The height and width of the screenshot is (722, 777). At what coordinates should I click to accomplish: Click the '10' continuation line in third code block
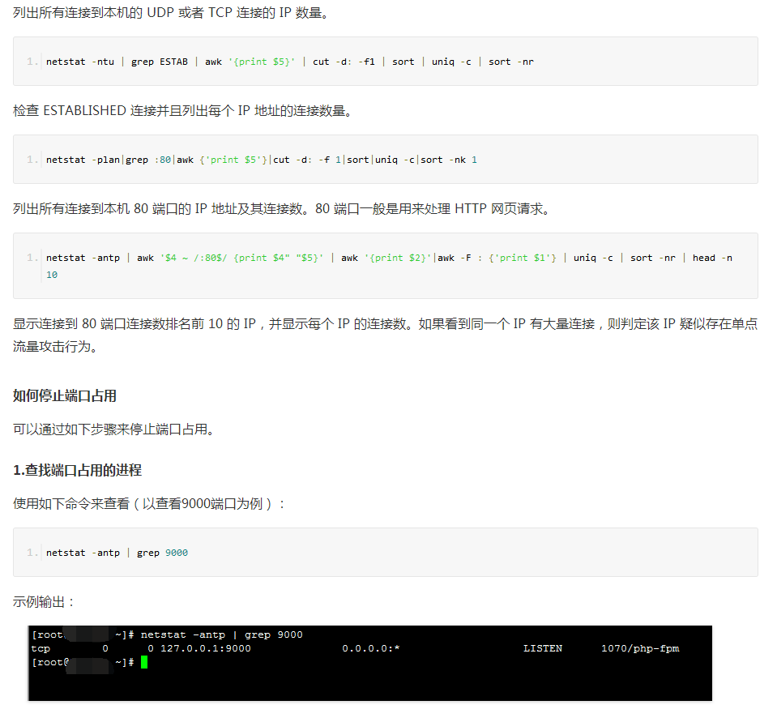[52, 275]
